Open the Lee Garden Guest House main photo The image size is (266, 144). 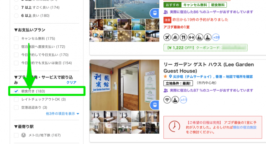pos(124,85)
